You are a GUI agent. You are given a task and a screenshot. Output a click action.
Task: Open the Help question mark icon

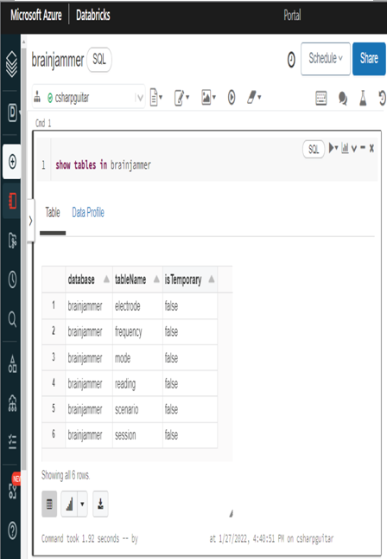12,530
